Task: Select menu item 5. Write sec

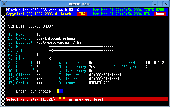Action: (x=21, y=51)
